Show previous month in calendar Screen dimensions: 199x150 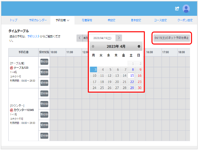[93, 46]
